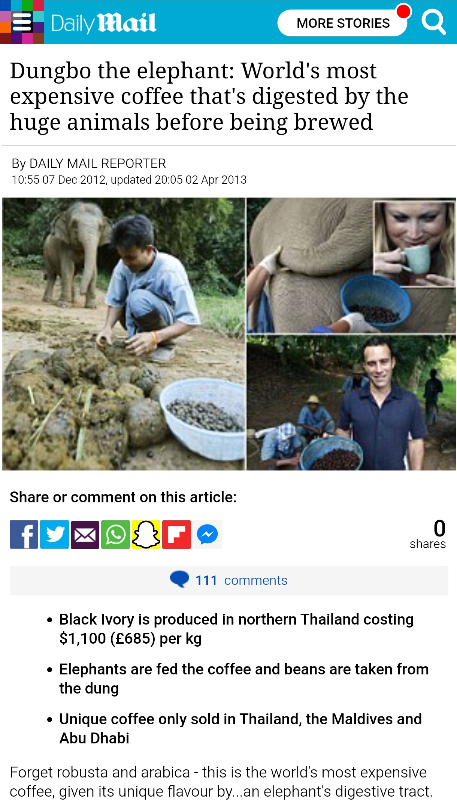Open the hamburger menu icon
457x809 pixels.
click(22, 22)
